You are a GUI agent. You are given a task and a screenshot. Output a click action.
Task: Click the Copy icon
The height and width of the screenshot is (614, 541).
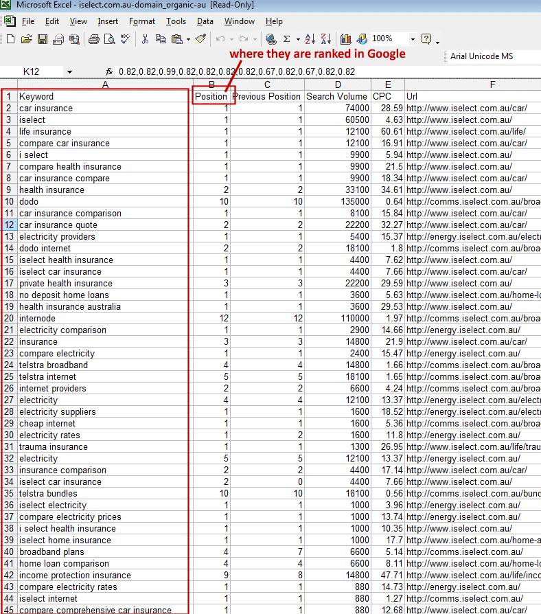coord(161,38)
